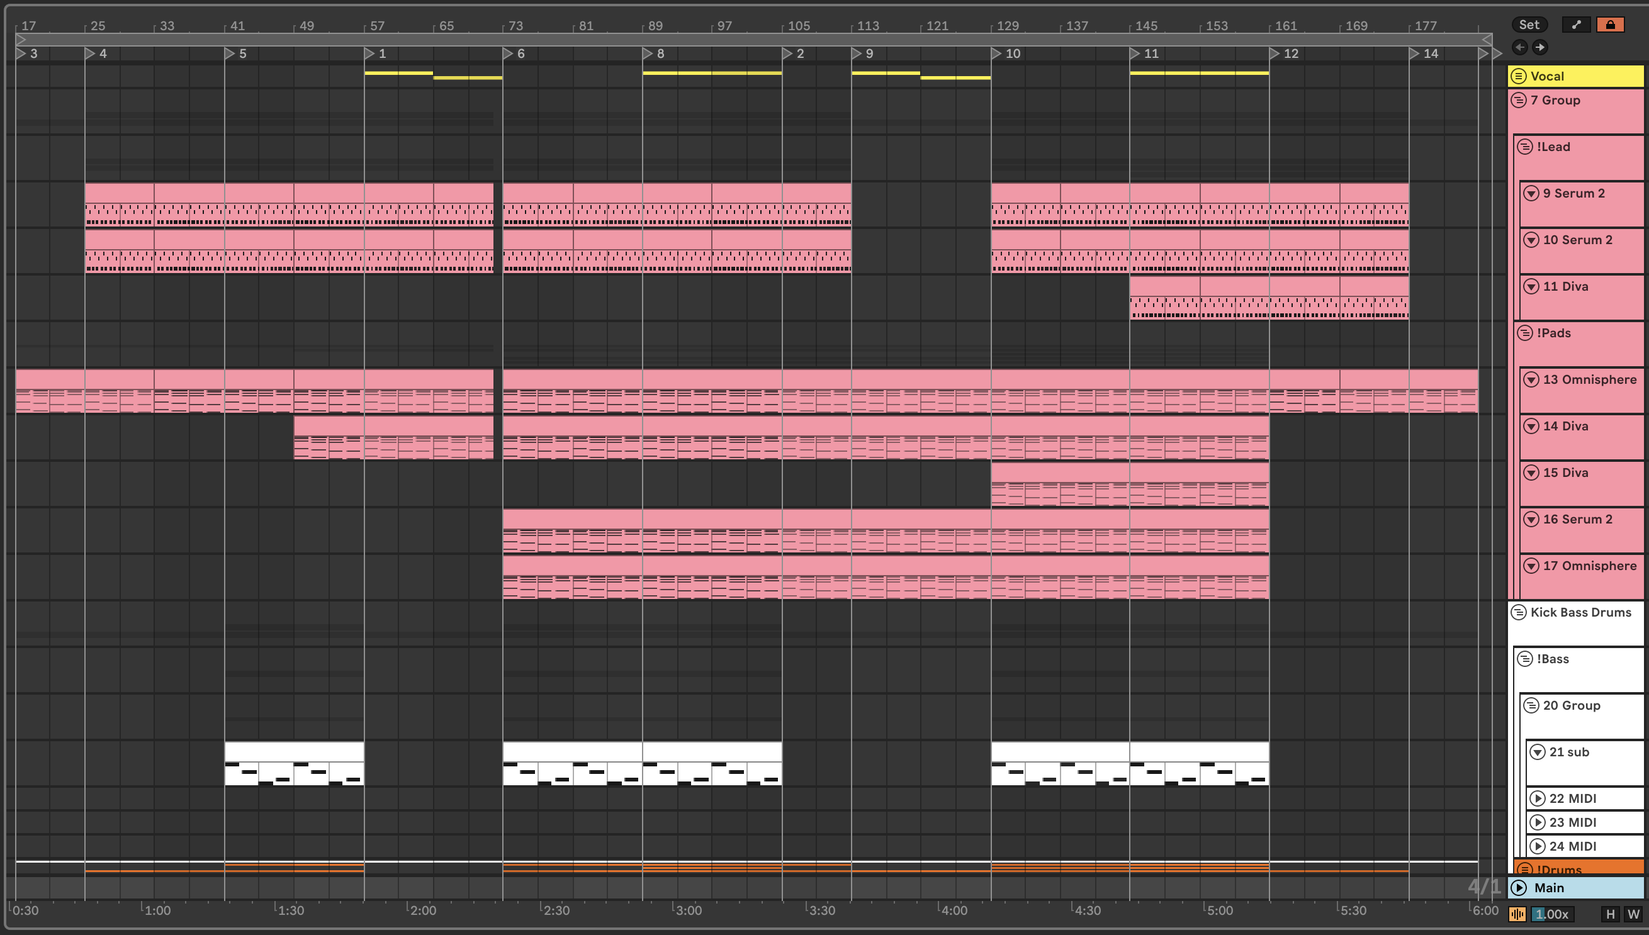Toggle the Automation Mode link-shaped button
This screenshot has width=1649, height=935.
(x=1576, y=25)
